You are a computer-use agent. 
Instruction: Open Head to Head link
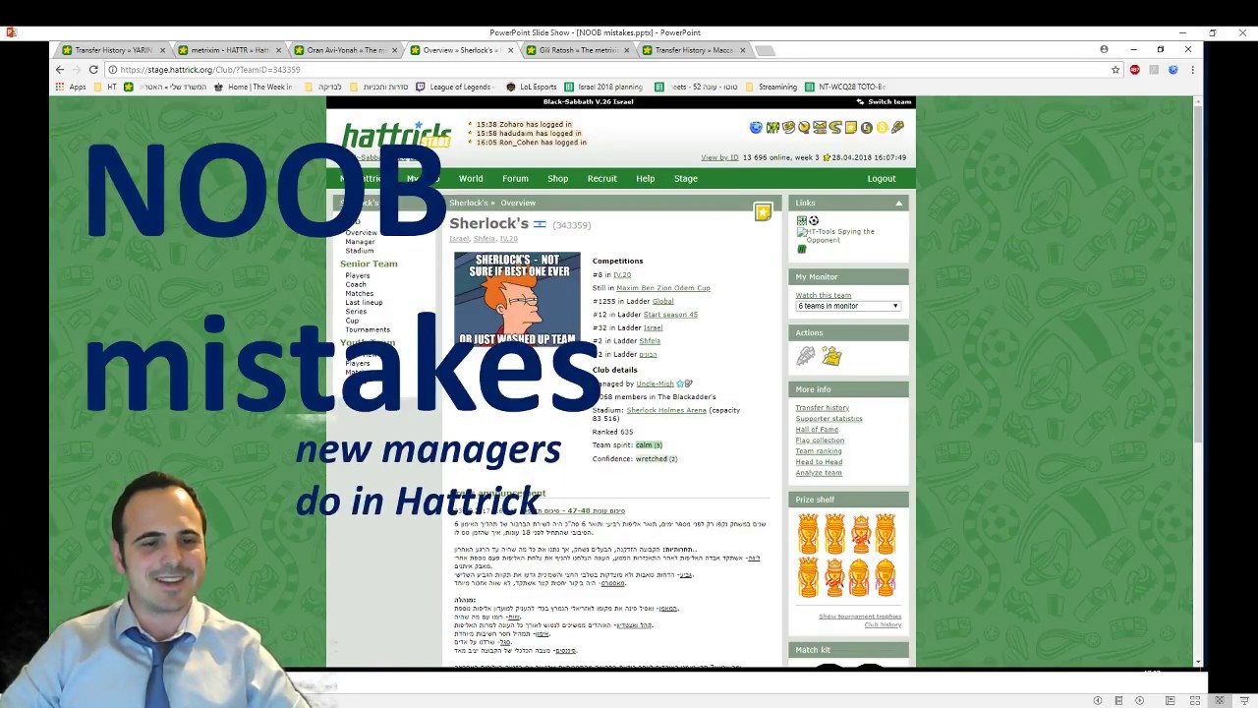(819, 462)
